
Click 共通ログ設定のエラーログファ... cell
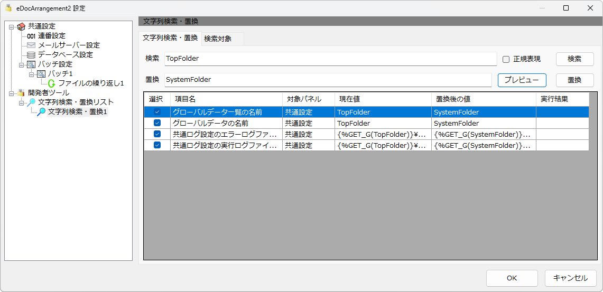[227, 135]
